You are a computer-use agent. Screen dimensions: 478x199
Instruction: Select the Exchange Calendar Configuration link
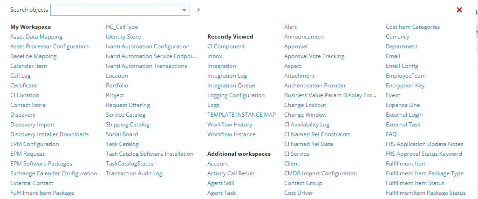tap(54, 173)
